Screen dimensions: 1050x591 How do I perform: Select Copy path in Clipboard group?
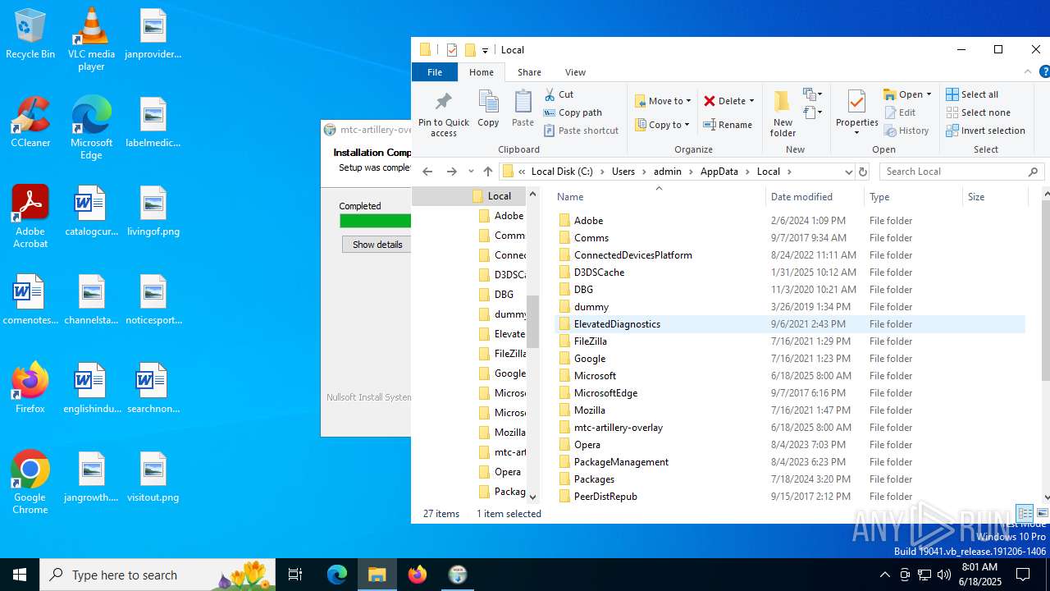[573, 112]
